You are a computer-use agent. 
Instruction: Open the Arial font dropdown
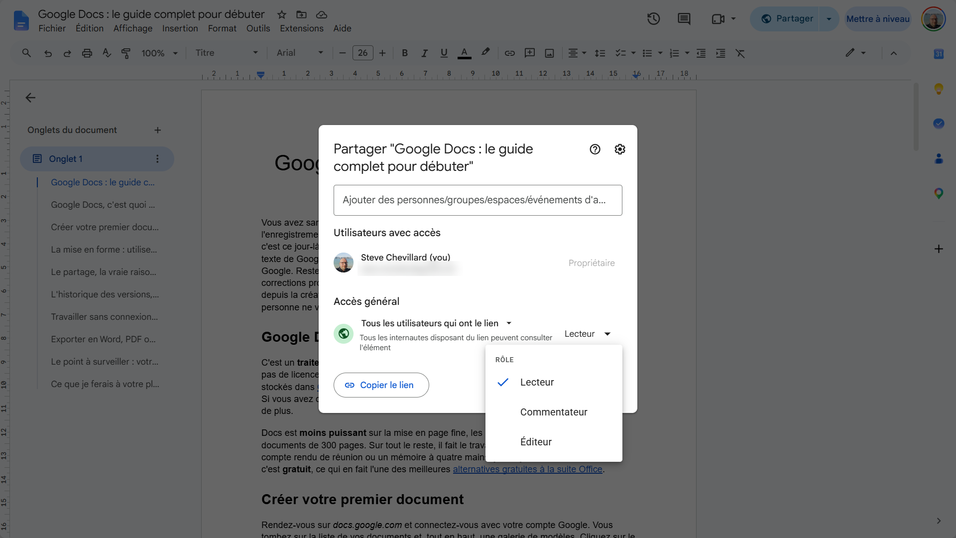[300, 53]
